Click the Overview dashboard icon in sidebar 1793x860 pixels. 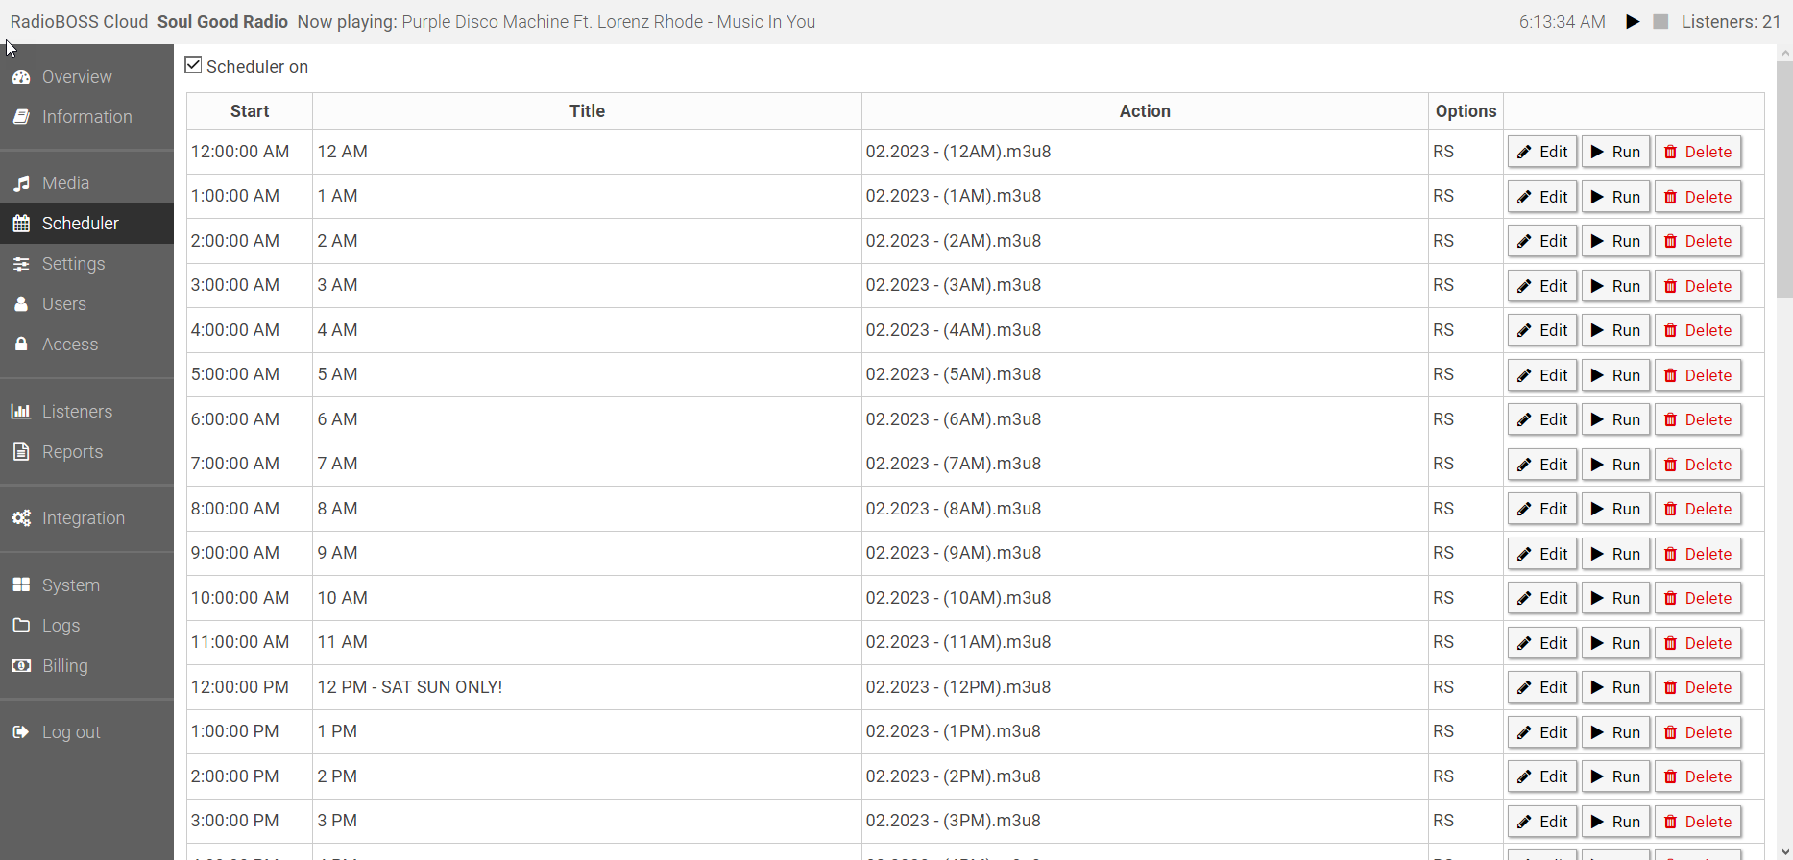point(21,77)
